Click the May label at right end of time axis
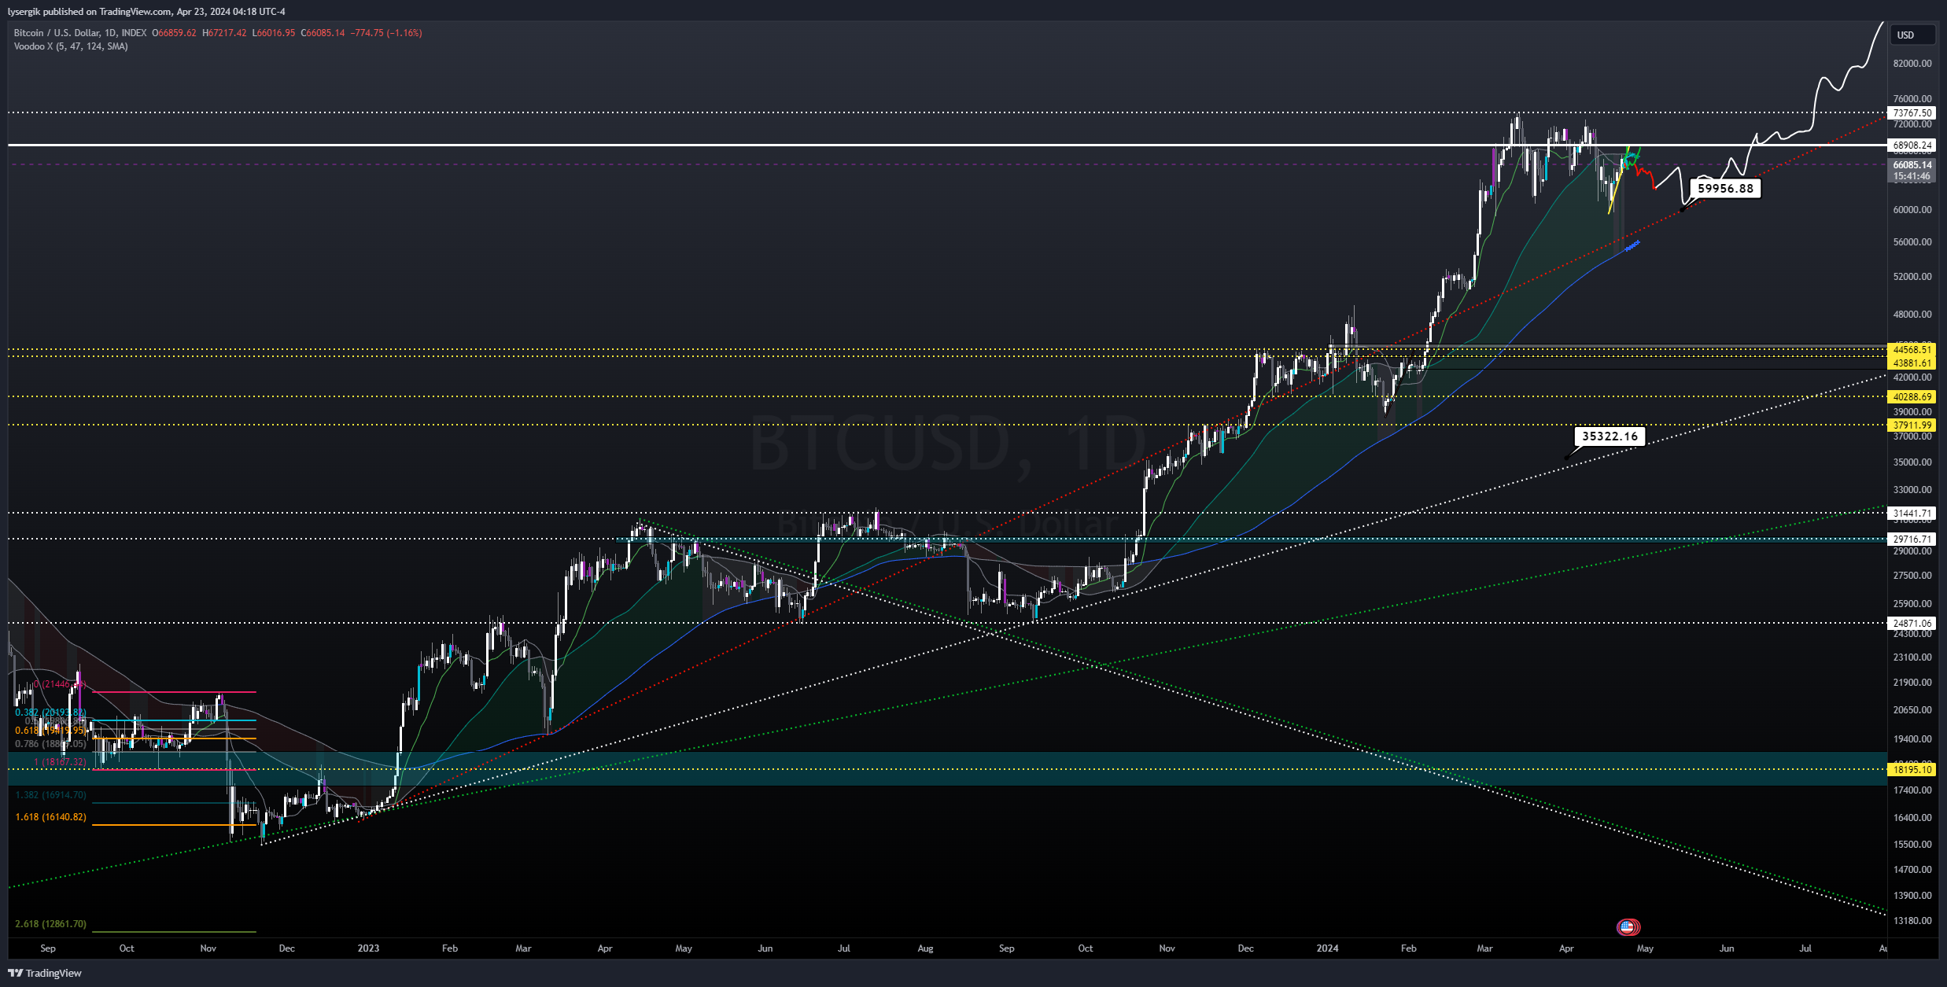This screenshot has width=1947, height=987. [x=1645, y=948]
